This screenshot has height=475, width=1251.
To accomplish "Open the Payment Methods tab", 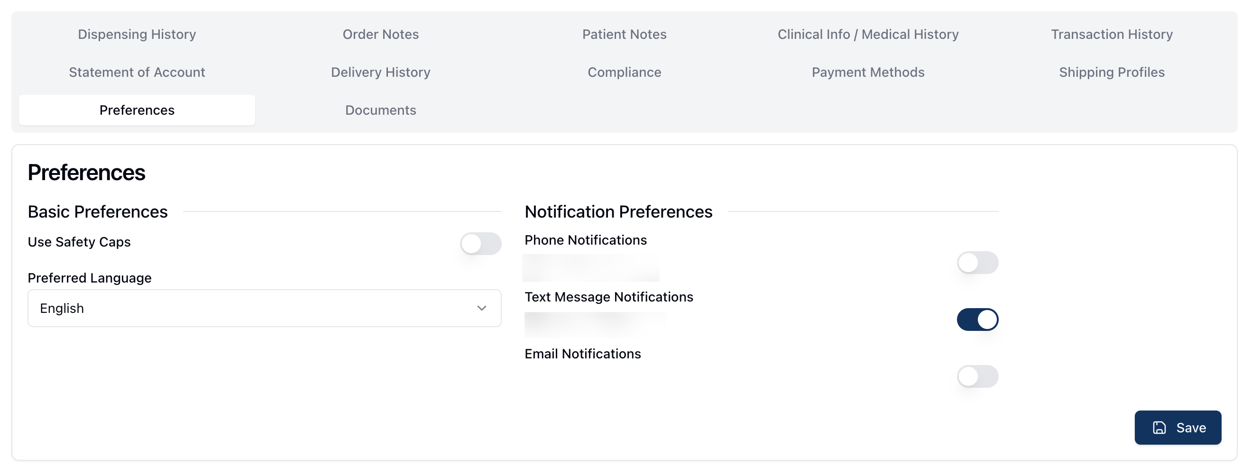I will 868,72.
